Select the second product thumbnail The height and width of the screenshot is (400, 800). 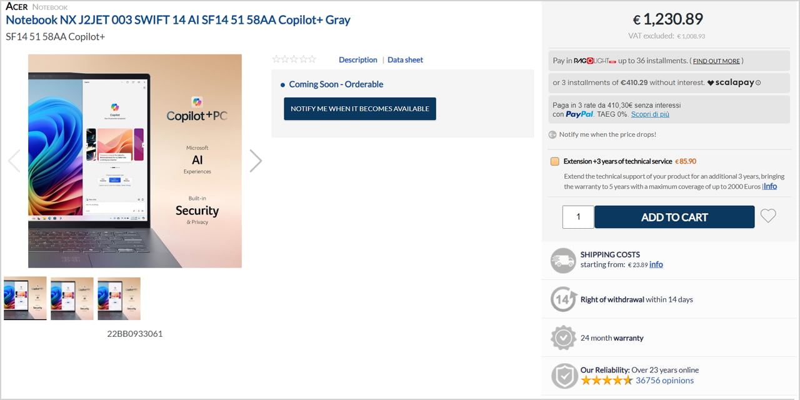point(72,299)
